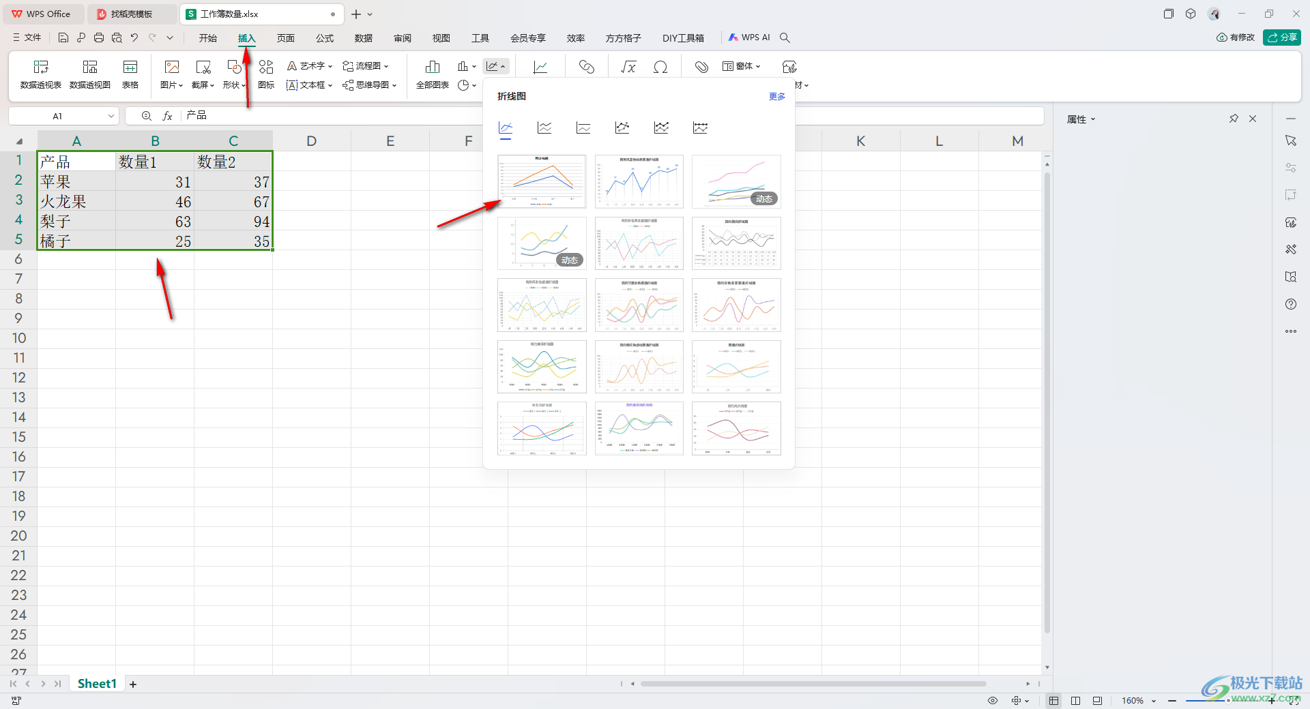Screen dimensions: 1310x709
Task: Click the WPS AI button
Action: (749, 37)
